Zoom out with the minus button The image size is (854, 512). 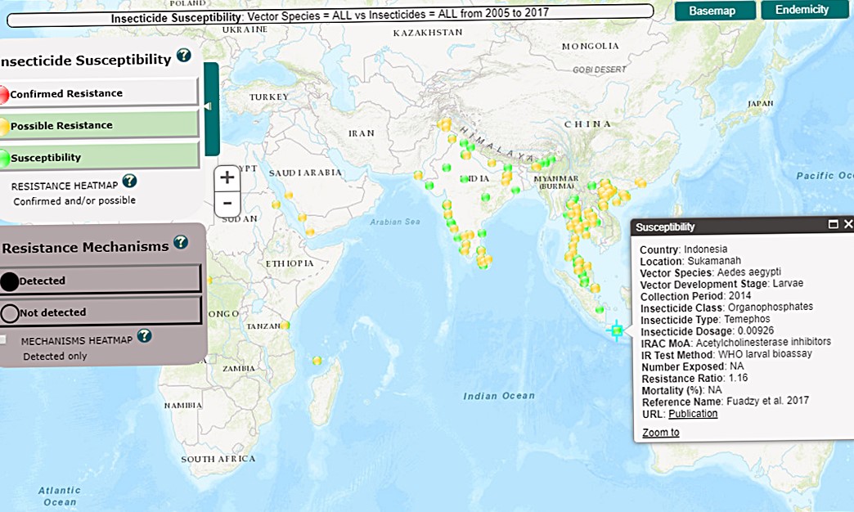227,204
